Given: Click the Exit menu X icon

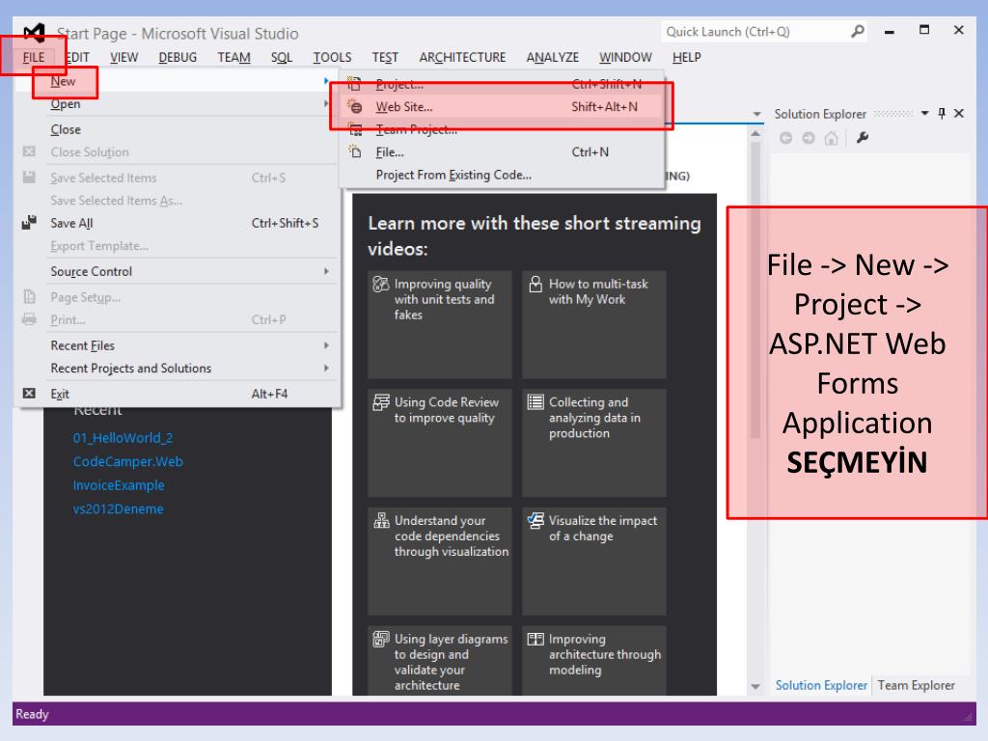Looking at the screenshot, I should click(x=29, y=394).
